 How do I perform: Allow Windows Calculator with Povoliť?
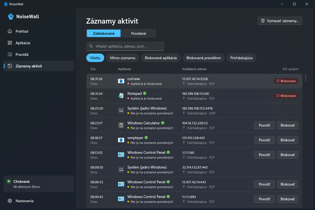(x=264, y=125)
